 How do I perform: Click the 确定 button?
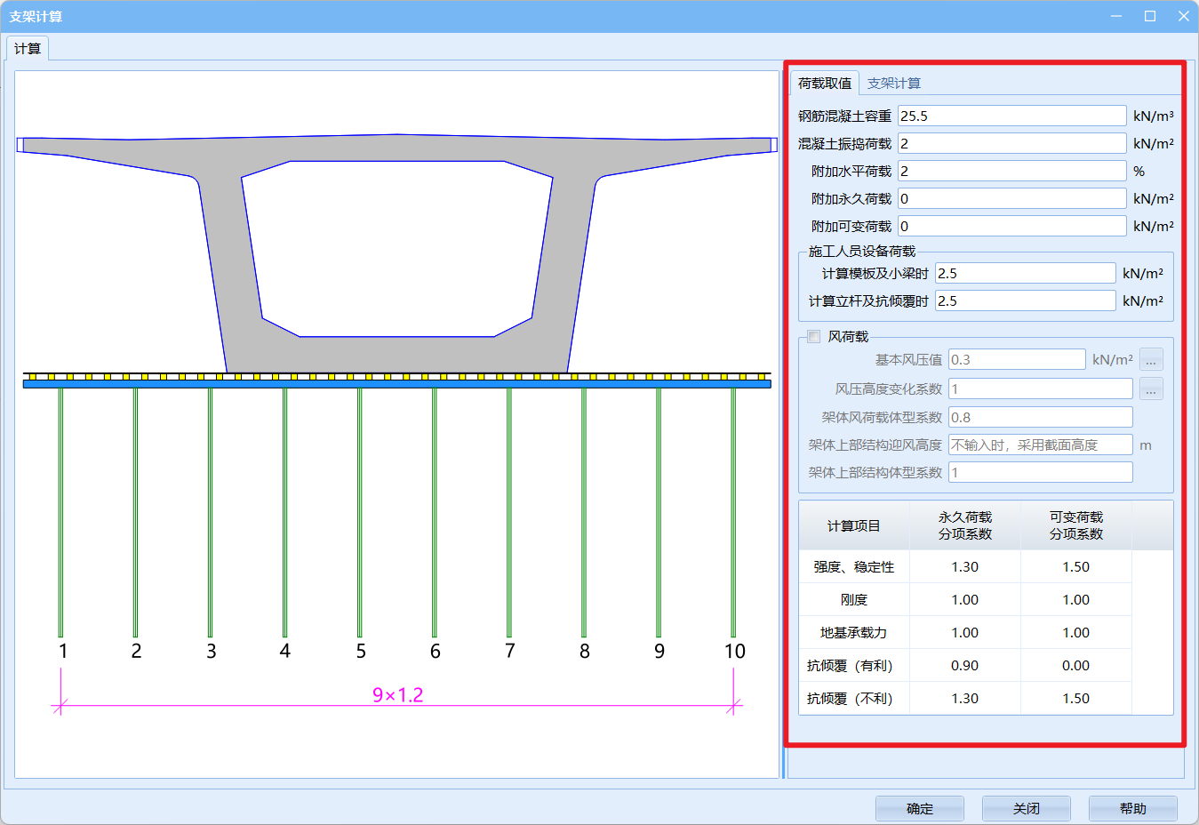pyautogui.click(x=919, y=808)
